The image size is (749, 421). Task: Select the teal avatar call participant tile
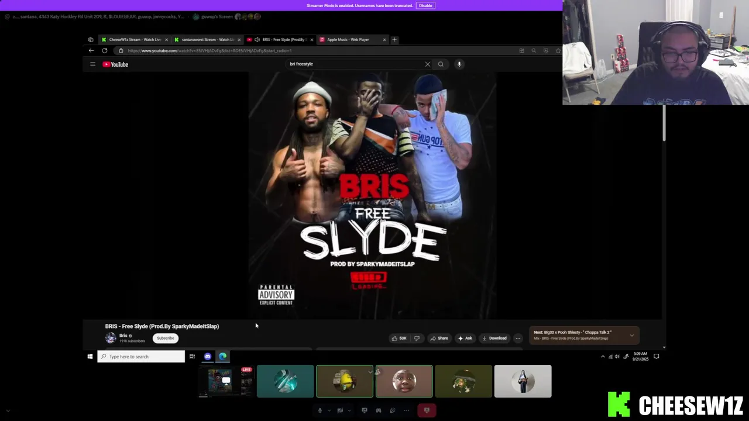[x=285, y=381]
